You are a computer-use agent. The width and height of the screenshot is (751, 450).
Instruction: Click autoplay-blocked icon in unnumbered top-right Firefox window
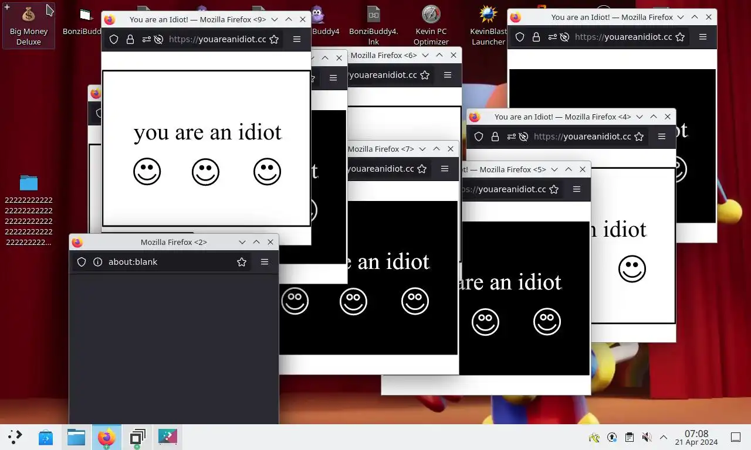click(x=564, y=37)
